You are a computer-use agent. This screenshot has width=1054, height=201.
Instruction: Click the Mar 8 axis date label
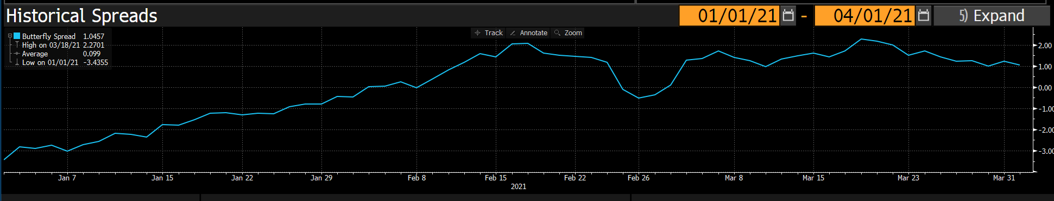coord(734,178)
